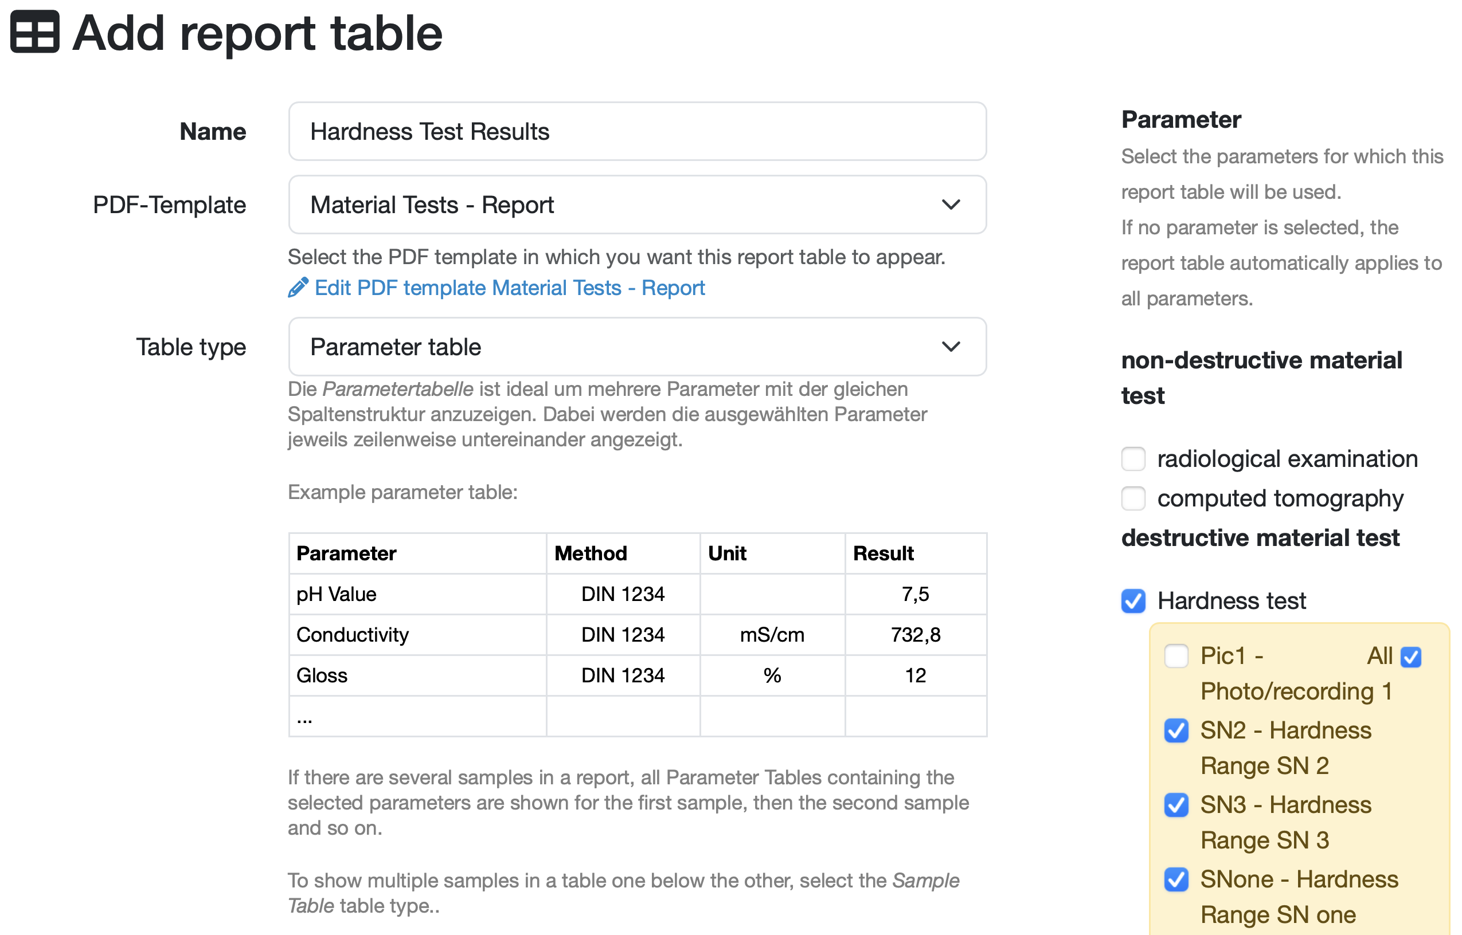Uncheck SN2 - Hardness Range SN 2

(1176, 730)
